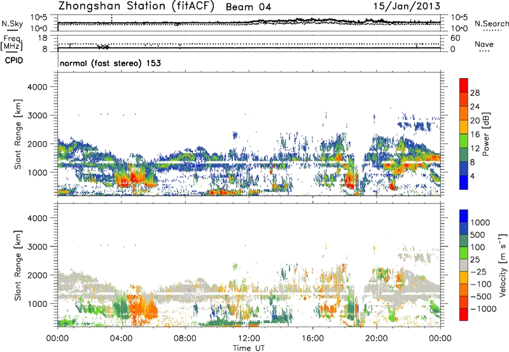This screenshot has width=509, height=352.
Task: Click the 60 tick on Nave axis
Action: point(455,38)
